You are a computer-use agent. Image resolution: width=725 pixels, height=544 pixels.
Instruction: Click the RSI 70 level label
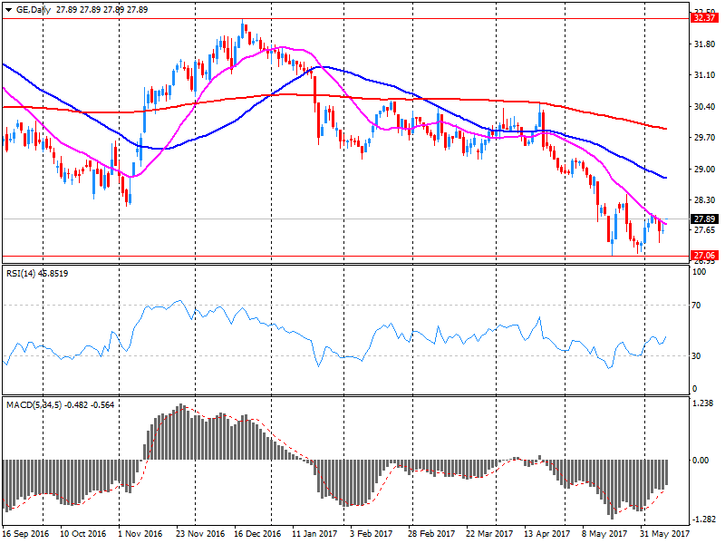coord(696,306)
